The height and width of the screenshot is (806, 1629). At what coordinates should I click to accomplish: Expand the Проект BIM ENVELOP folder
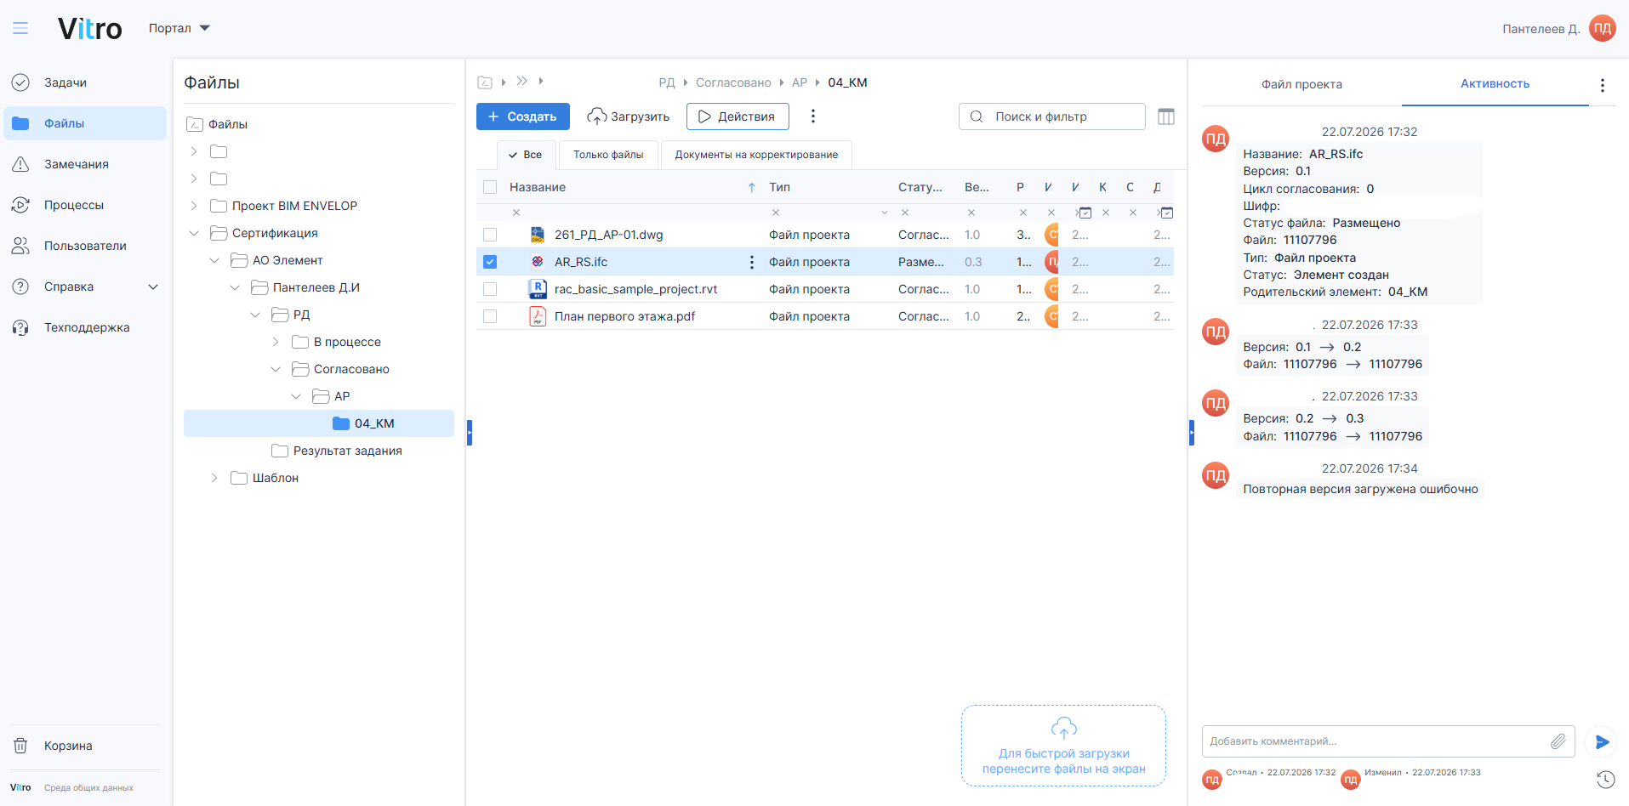[194, 206]
